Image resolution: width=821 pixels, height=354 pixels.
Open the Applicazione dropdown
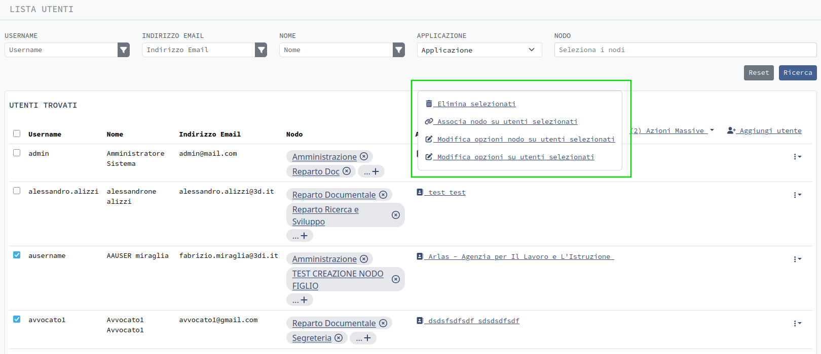[x=479, y=50]
